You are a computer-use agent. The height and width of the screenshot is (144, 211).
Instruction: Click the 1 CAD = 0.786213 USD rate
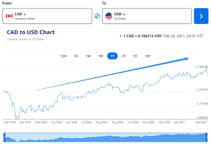point(142,36)
